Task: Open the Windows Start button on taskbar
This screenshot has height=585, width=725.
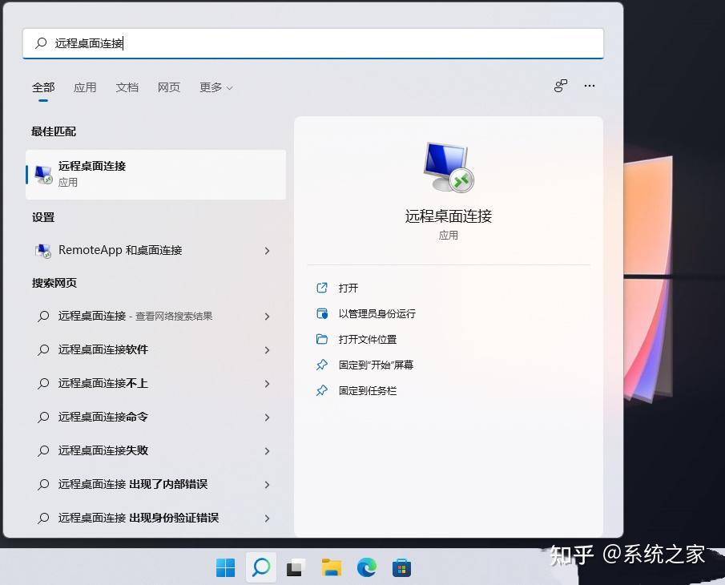Action: (x=226, y=567)
